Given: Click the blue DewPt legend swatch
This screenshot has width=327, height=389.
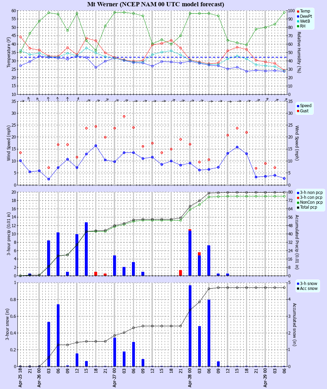Looking at the screenshot, I should coord(298,16).
